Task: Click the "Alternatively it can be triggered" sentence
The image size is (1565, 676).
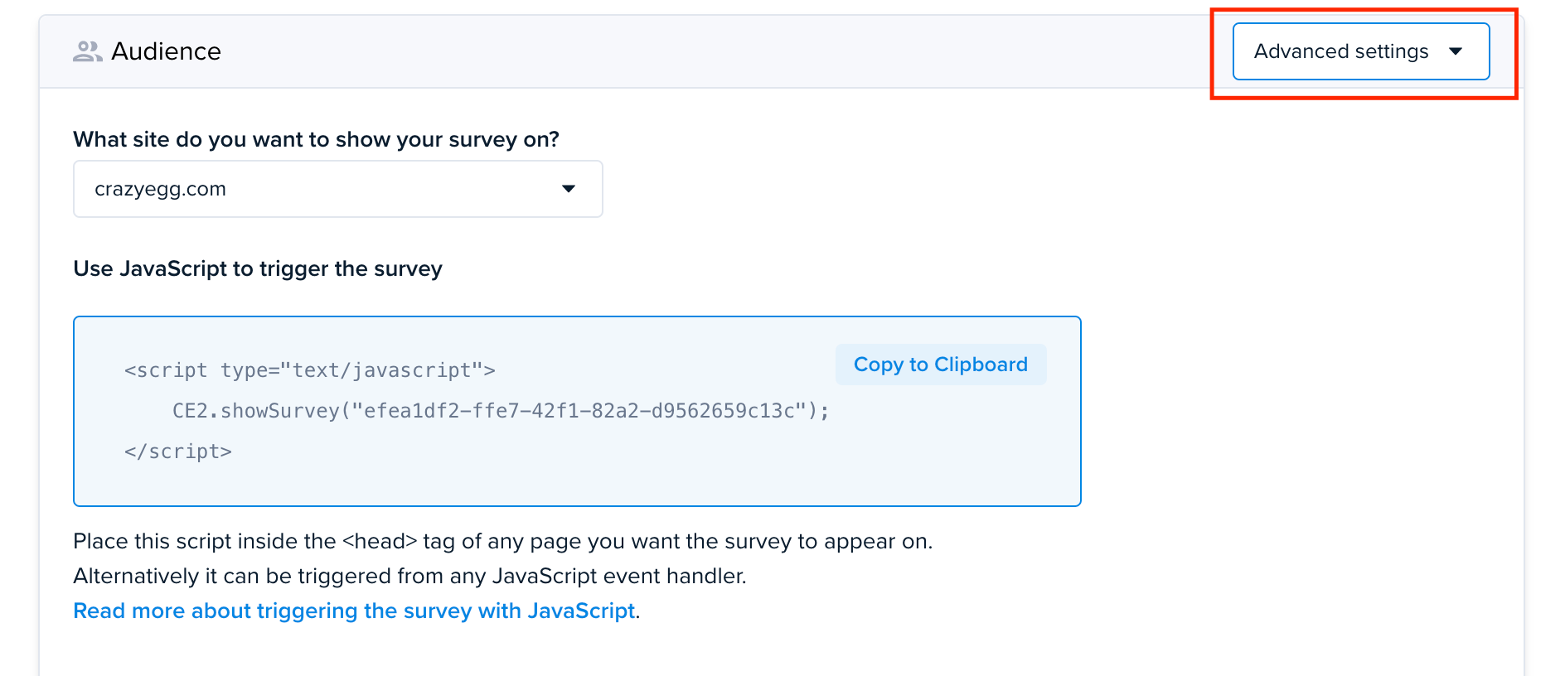Action: pyautogui.click(x=409, y=576)
